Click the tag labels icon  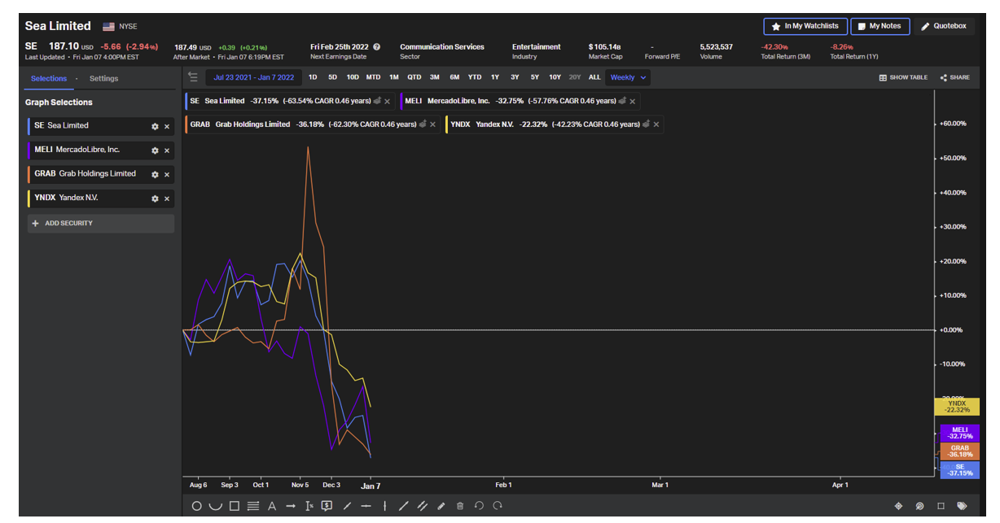click(x=962, y=506)
